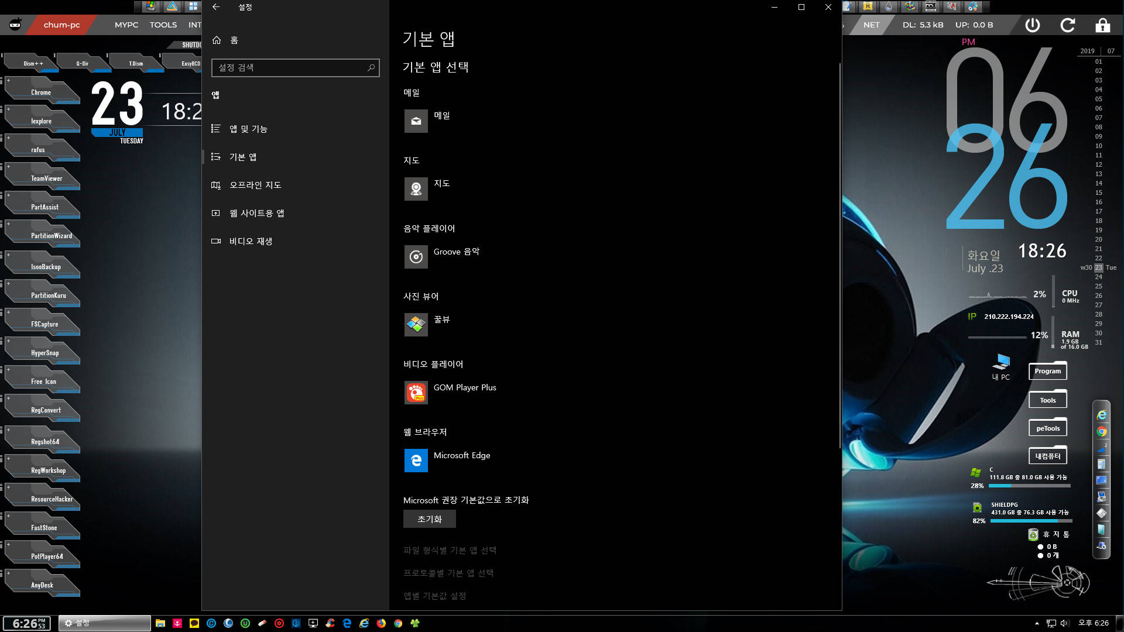This screenshot has height=632, width=1124.
Task: Click the 초기화 reset button
Action: (430, 519)
